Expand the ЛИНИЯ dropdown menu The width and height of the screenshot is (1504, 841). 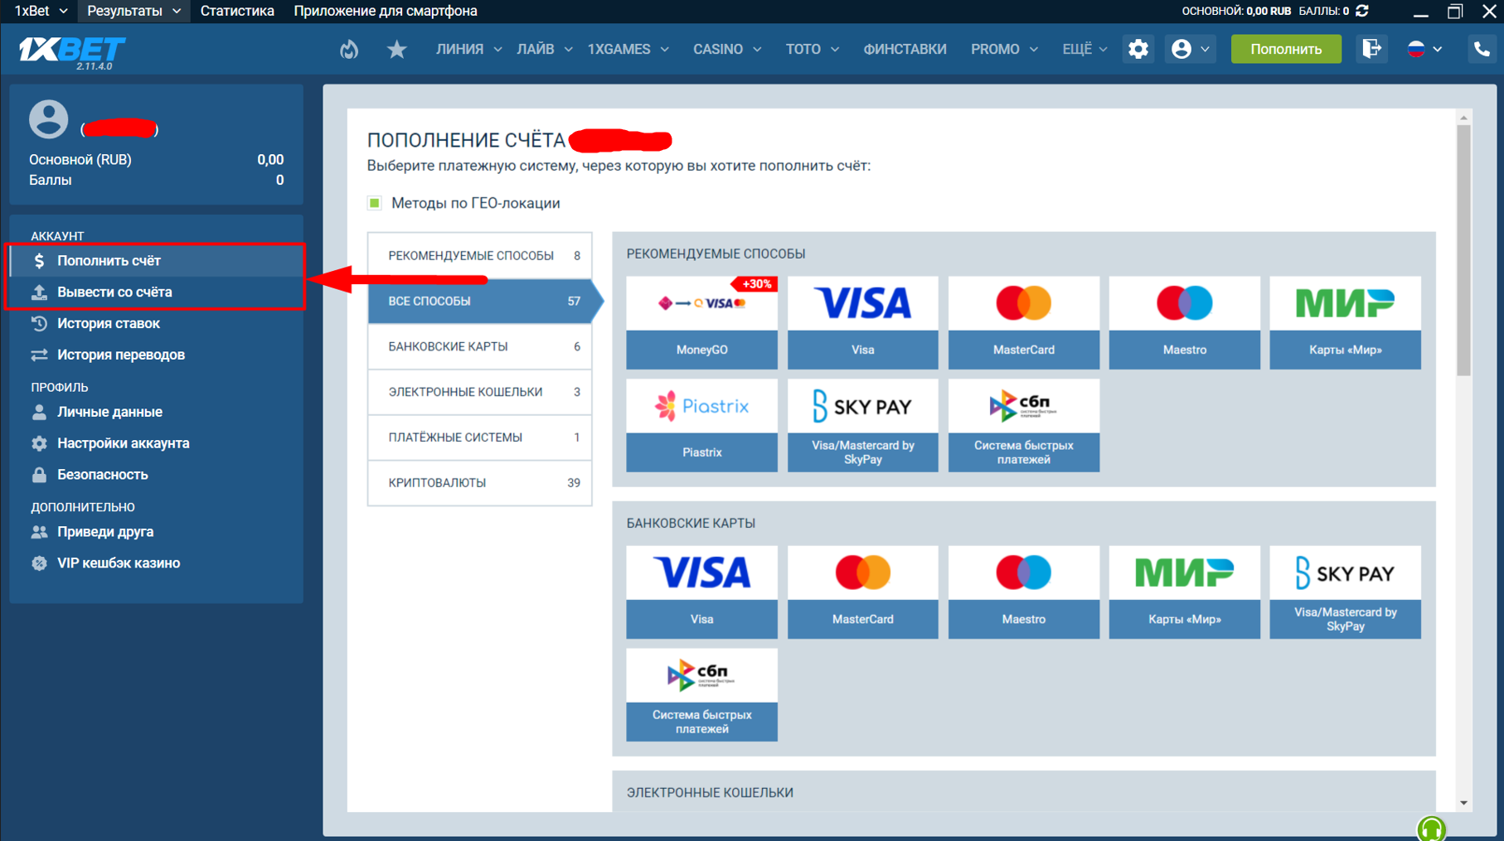coord(468,50)
